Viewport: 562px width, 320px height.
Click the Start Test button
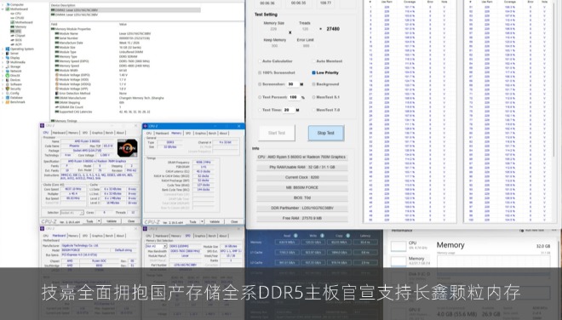coord(277,133)
